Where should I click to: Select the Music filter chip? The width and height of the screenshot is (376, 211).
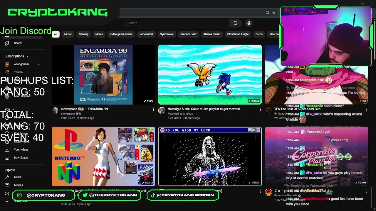(68, 34)
